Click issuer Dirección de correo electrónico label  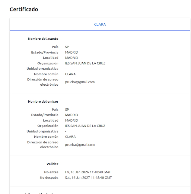point(43,145)
